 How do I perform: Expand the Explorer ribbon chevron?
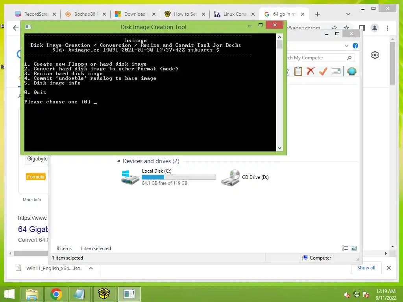coord(346,46)
